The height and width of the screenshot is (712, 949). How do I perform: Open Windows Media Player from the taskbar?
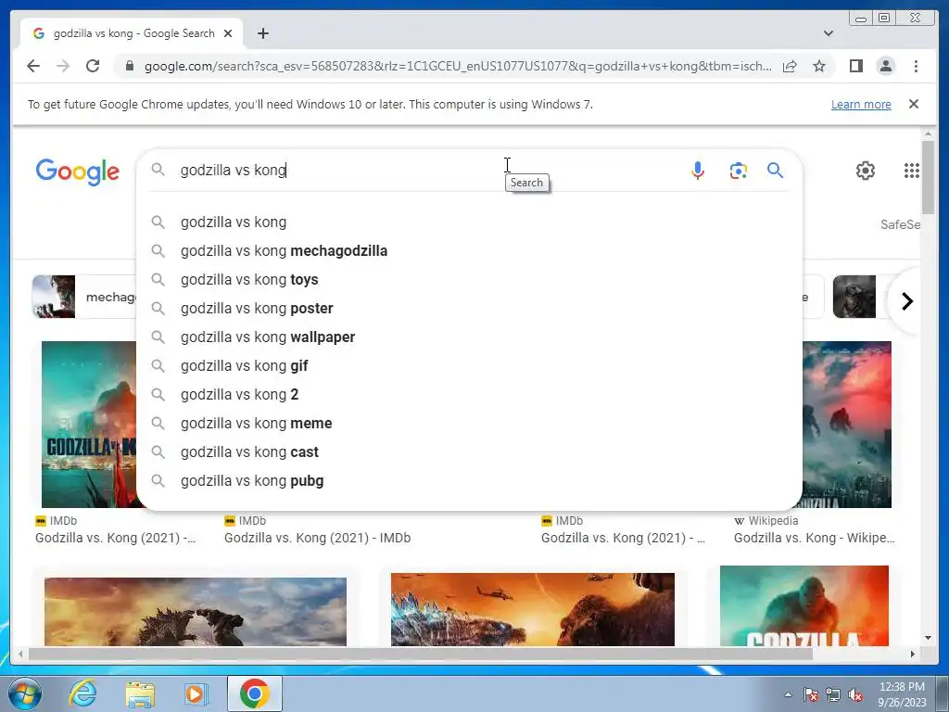tap(196, 693)
